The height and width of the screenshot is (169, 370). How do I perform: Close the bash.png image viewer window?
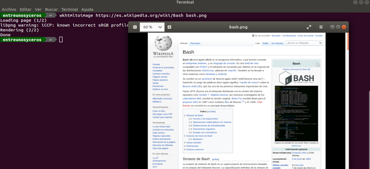coord(344,27)
